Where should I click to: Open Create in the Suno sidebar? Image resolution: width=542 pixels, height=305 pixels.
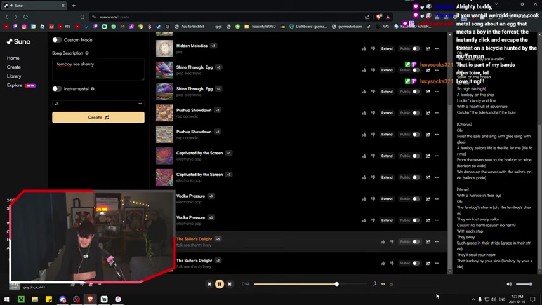pos(14,67)
